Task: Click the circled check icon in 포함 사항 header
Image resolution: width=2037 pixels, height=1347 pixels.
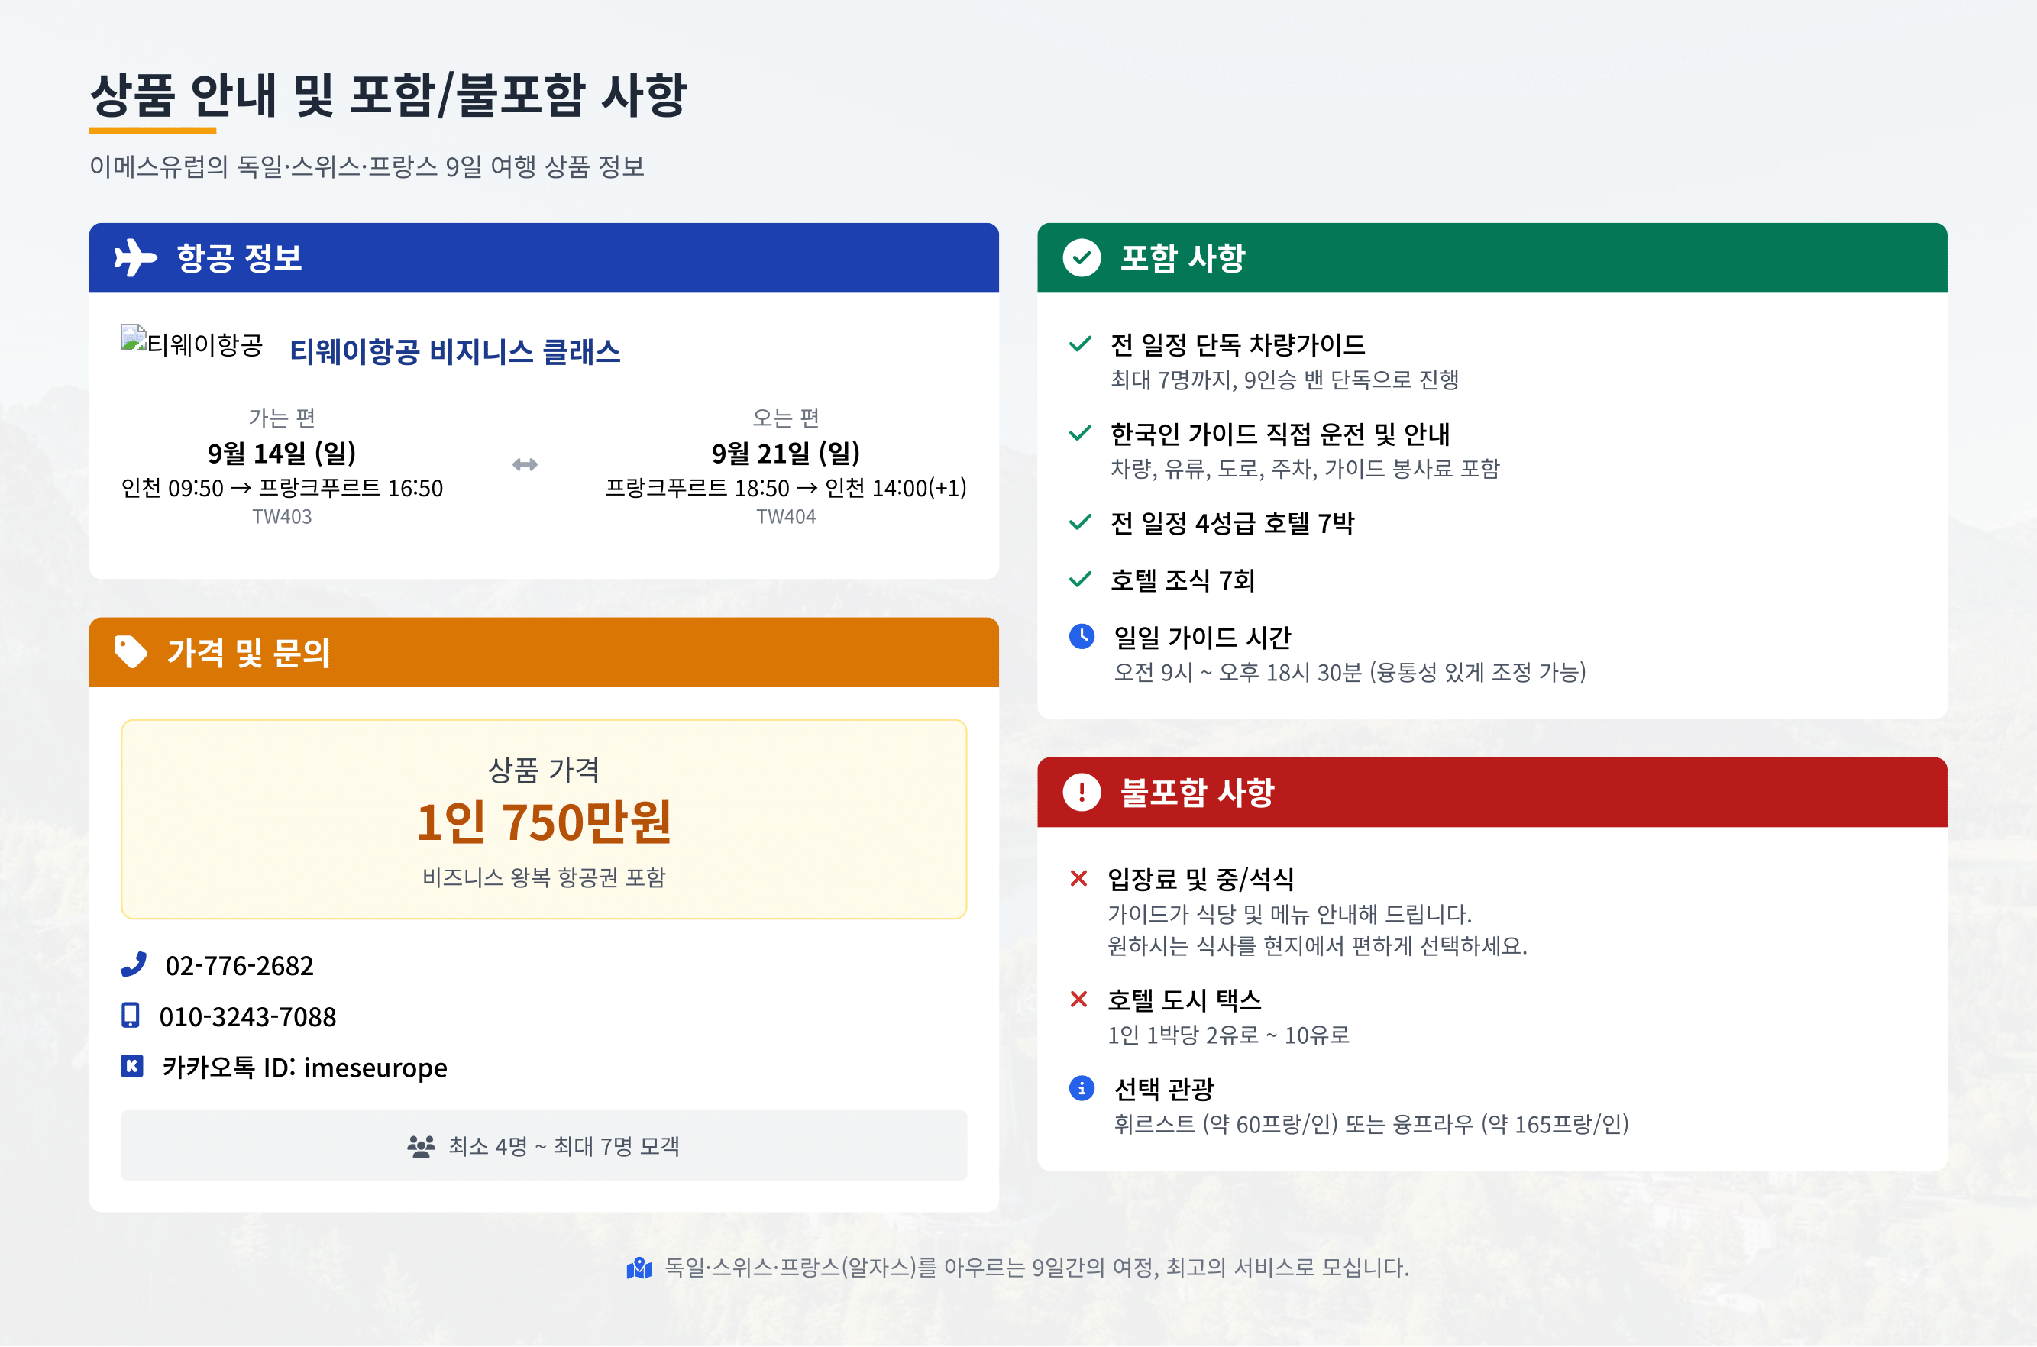Action: click(1081, 258)
